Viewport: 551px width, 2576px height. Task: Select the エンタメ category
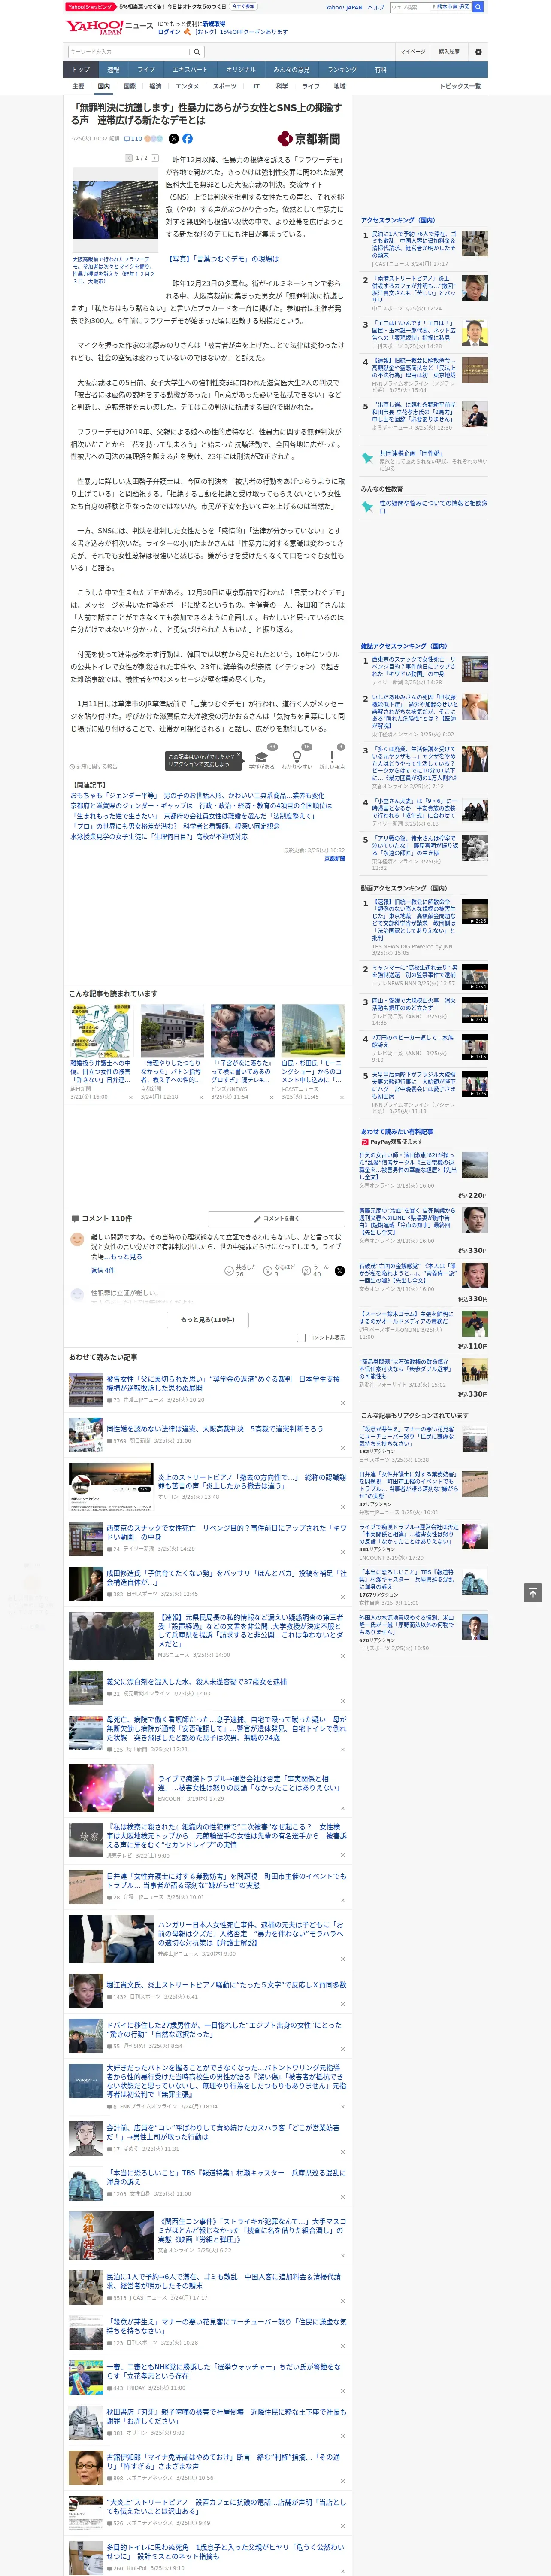(x=187, y=86)
